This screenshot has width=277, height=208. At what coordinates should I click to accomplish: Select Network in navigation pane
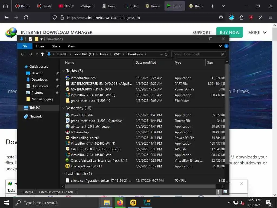coord(35,116)
